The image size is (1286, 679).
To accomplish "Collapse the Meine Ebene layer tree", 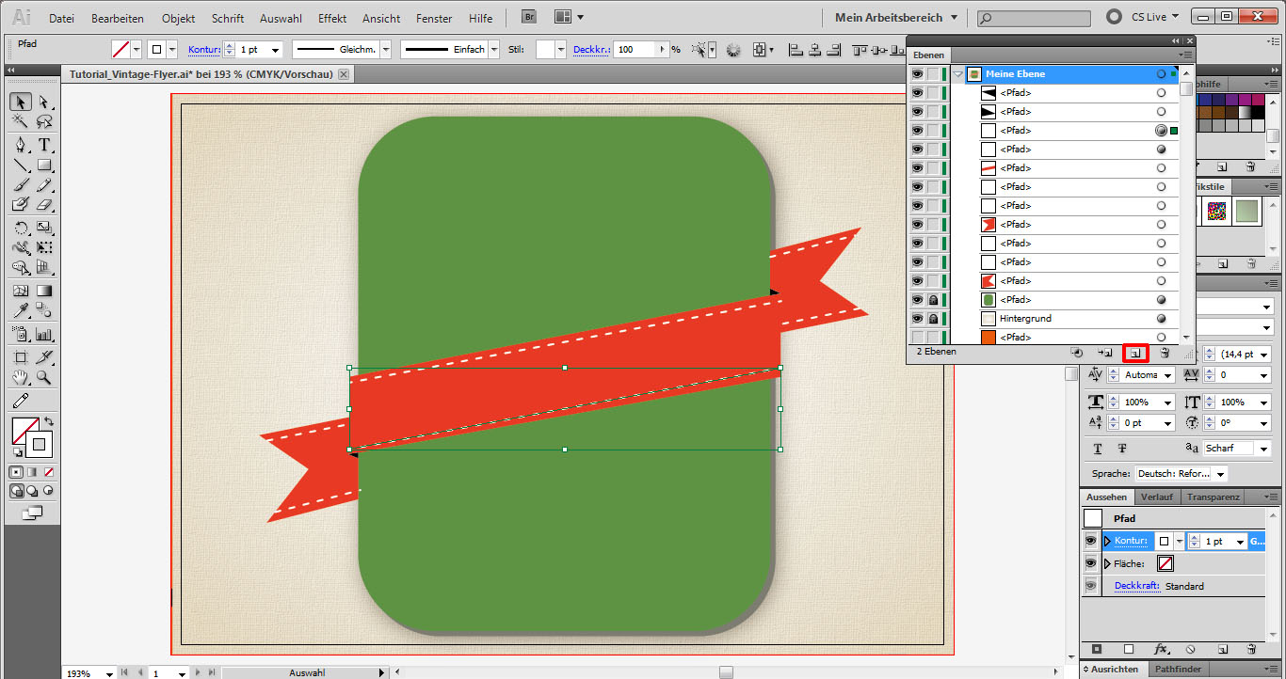I will (958, 74).
